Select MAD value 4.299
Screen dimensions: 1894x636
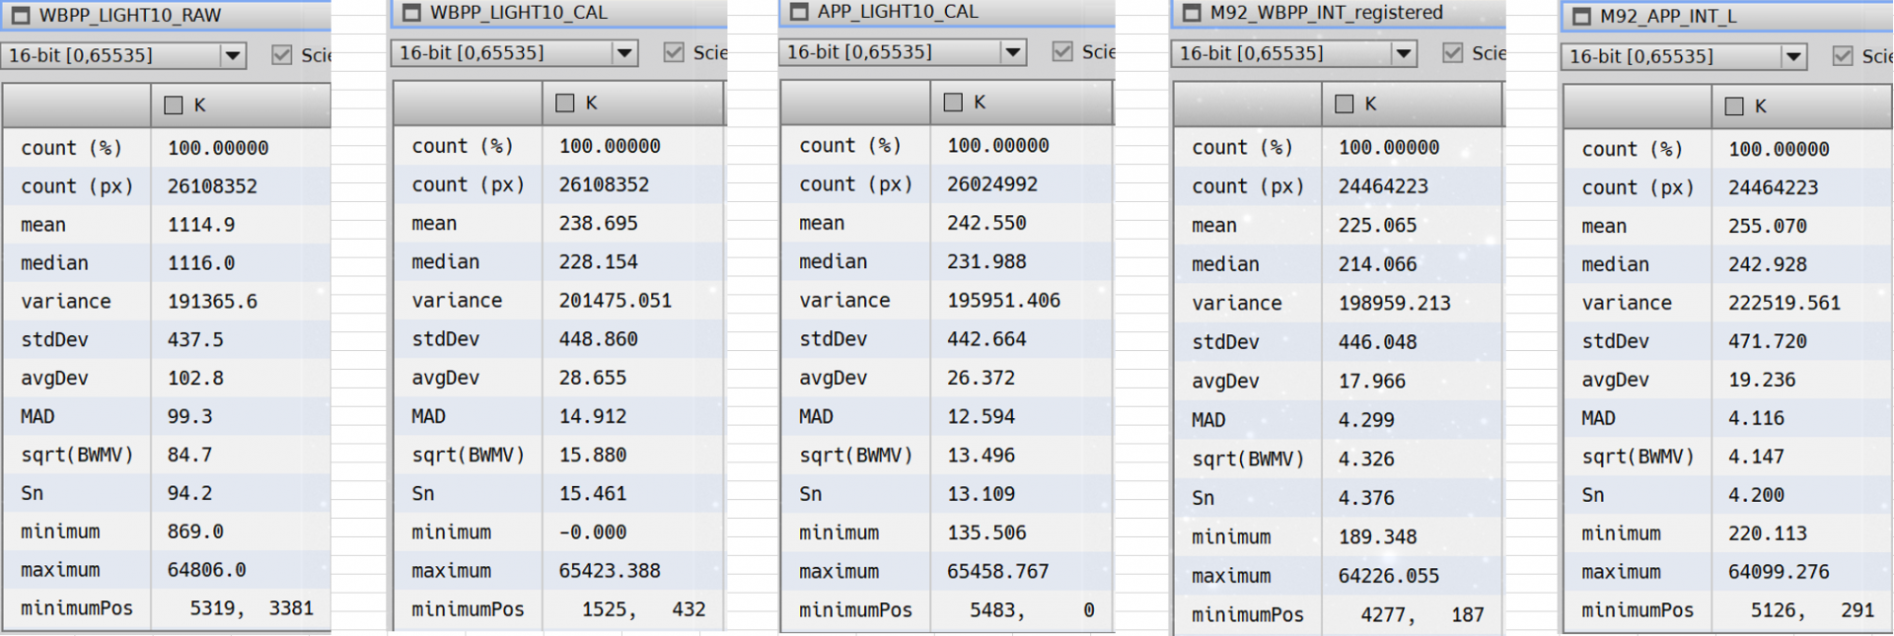pos(1366,420)
